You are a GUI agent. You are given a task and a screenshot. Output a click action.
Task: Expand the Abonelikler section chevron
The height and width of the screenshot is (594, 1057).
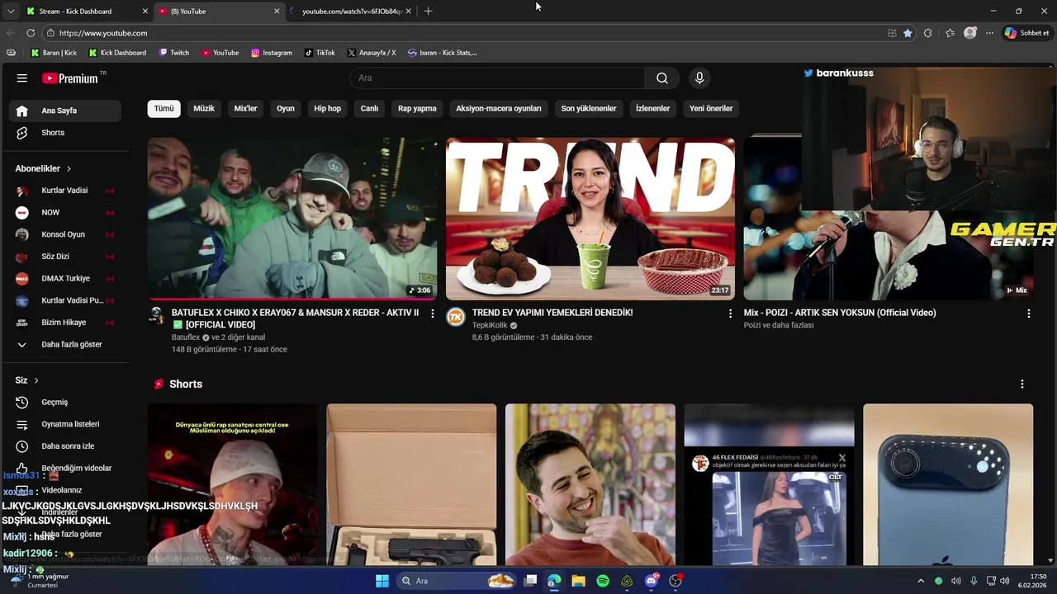69,168
